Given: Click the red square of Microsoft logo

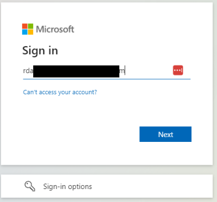Looking at the screenshot, I should click(x=25, y=26).
